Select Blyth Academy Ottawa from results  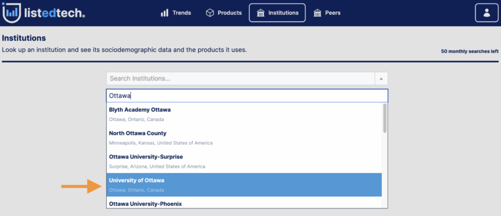pos(244,114)
